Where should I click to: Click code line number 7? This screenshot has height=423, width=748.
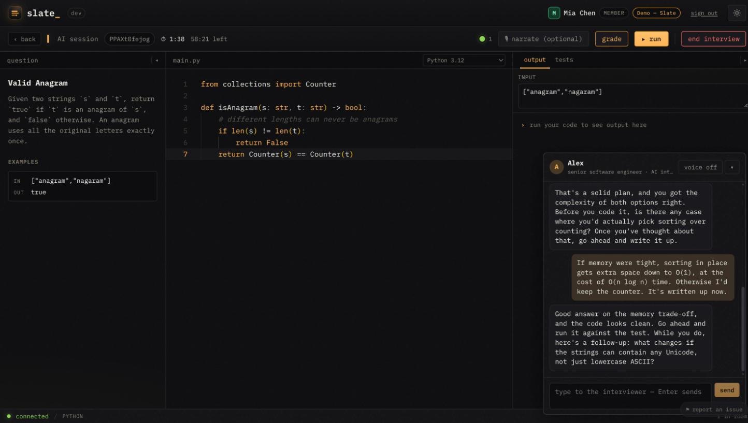(185, 154)
